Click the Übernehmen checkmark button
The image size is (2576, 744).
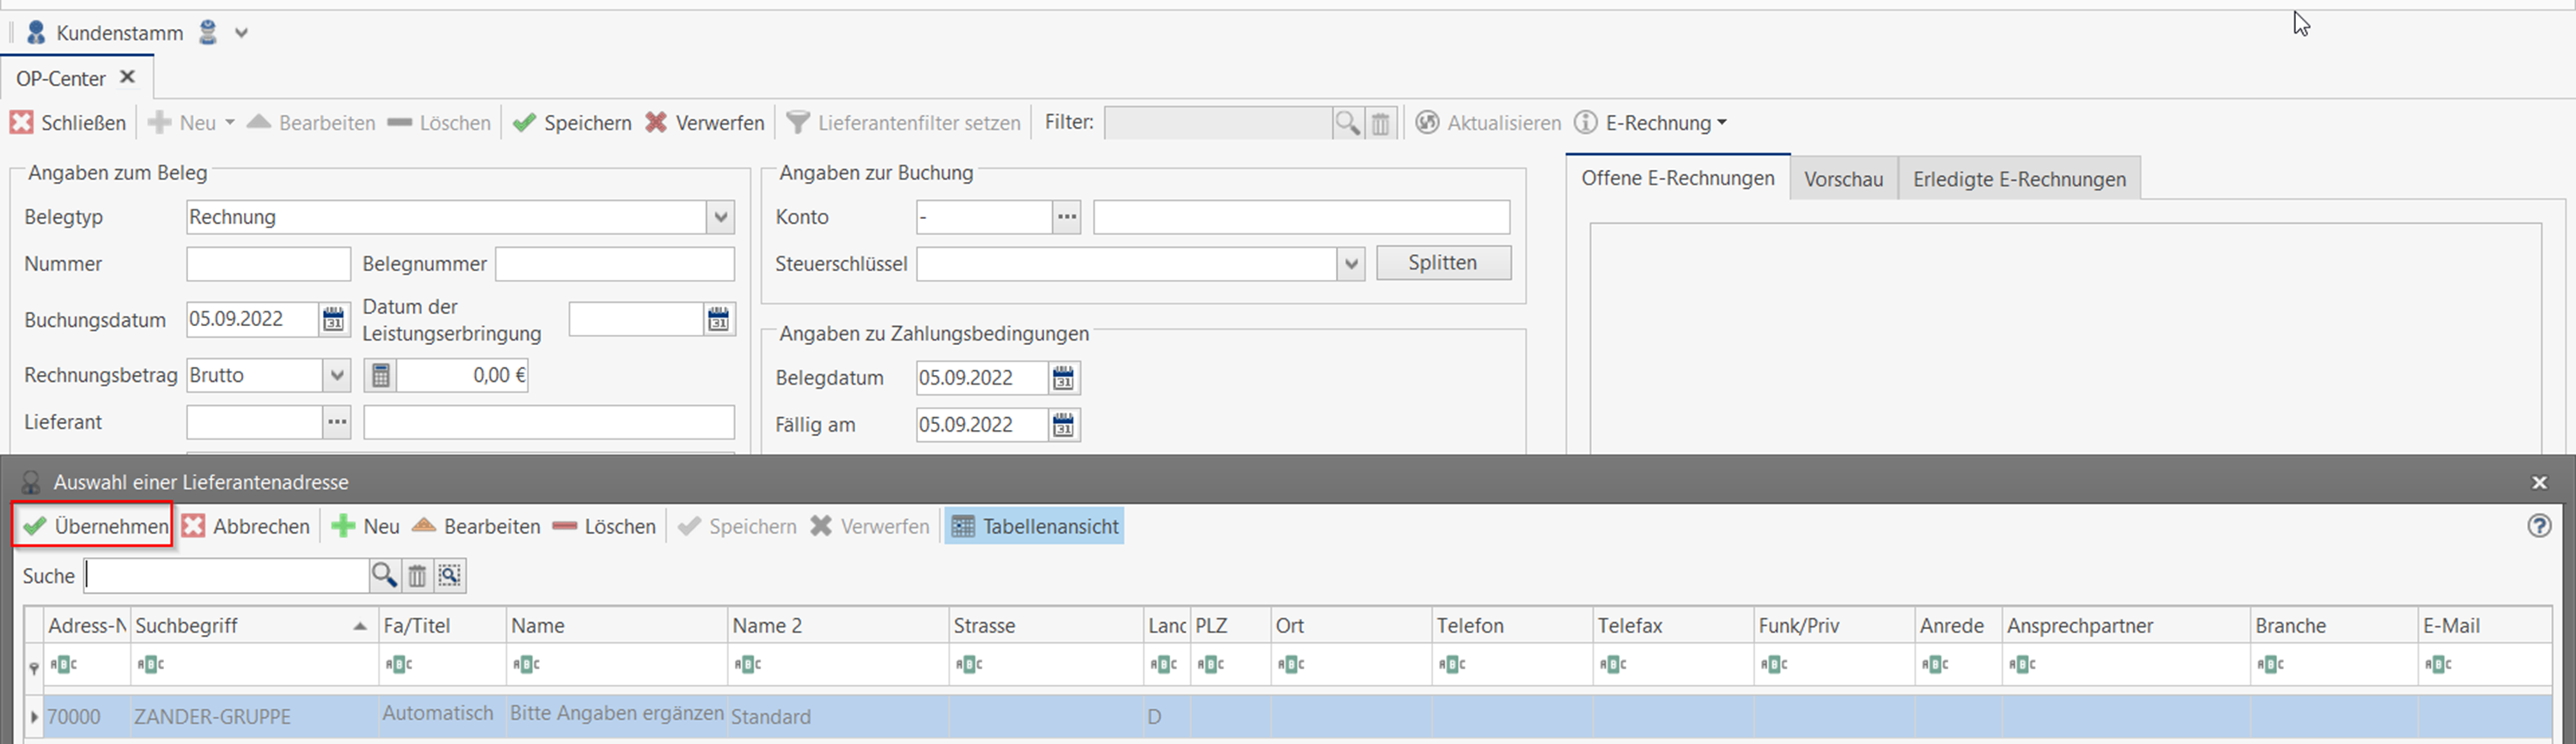[95, 526]
